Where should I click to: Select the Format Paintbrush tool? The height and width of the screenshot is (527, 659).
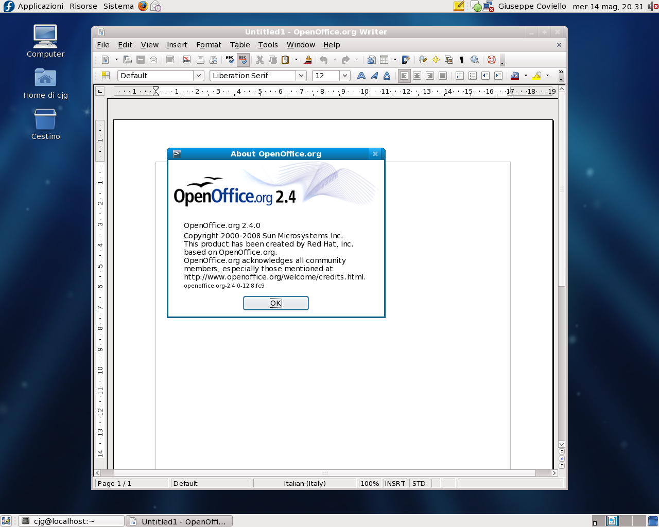308,60
